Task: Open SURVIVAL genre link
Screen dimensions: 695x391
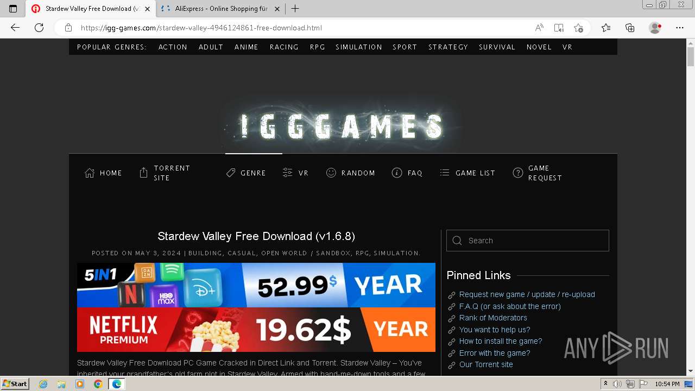Action: 497,47
